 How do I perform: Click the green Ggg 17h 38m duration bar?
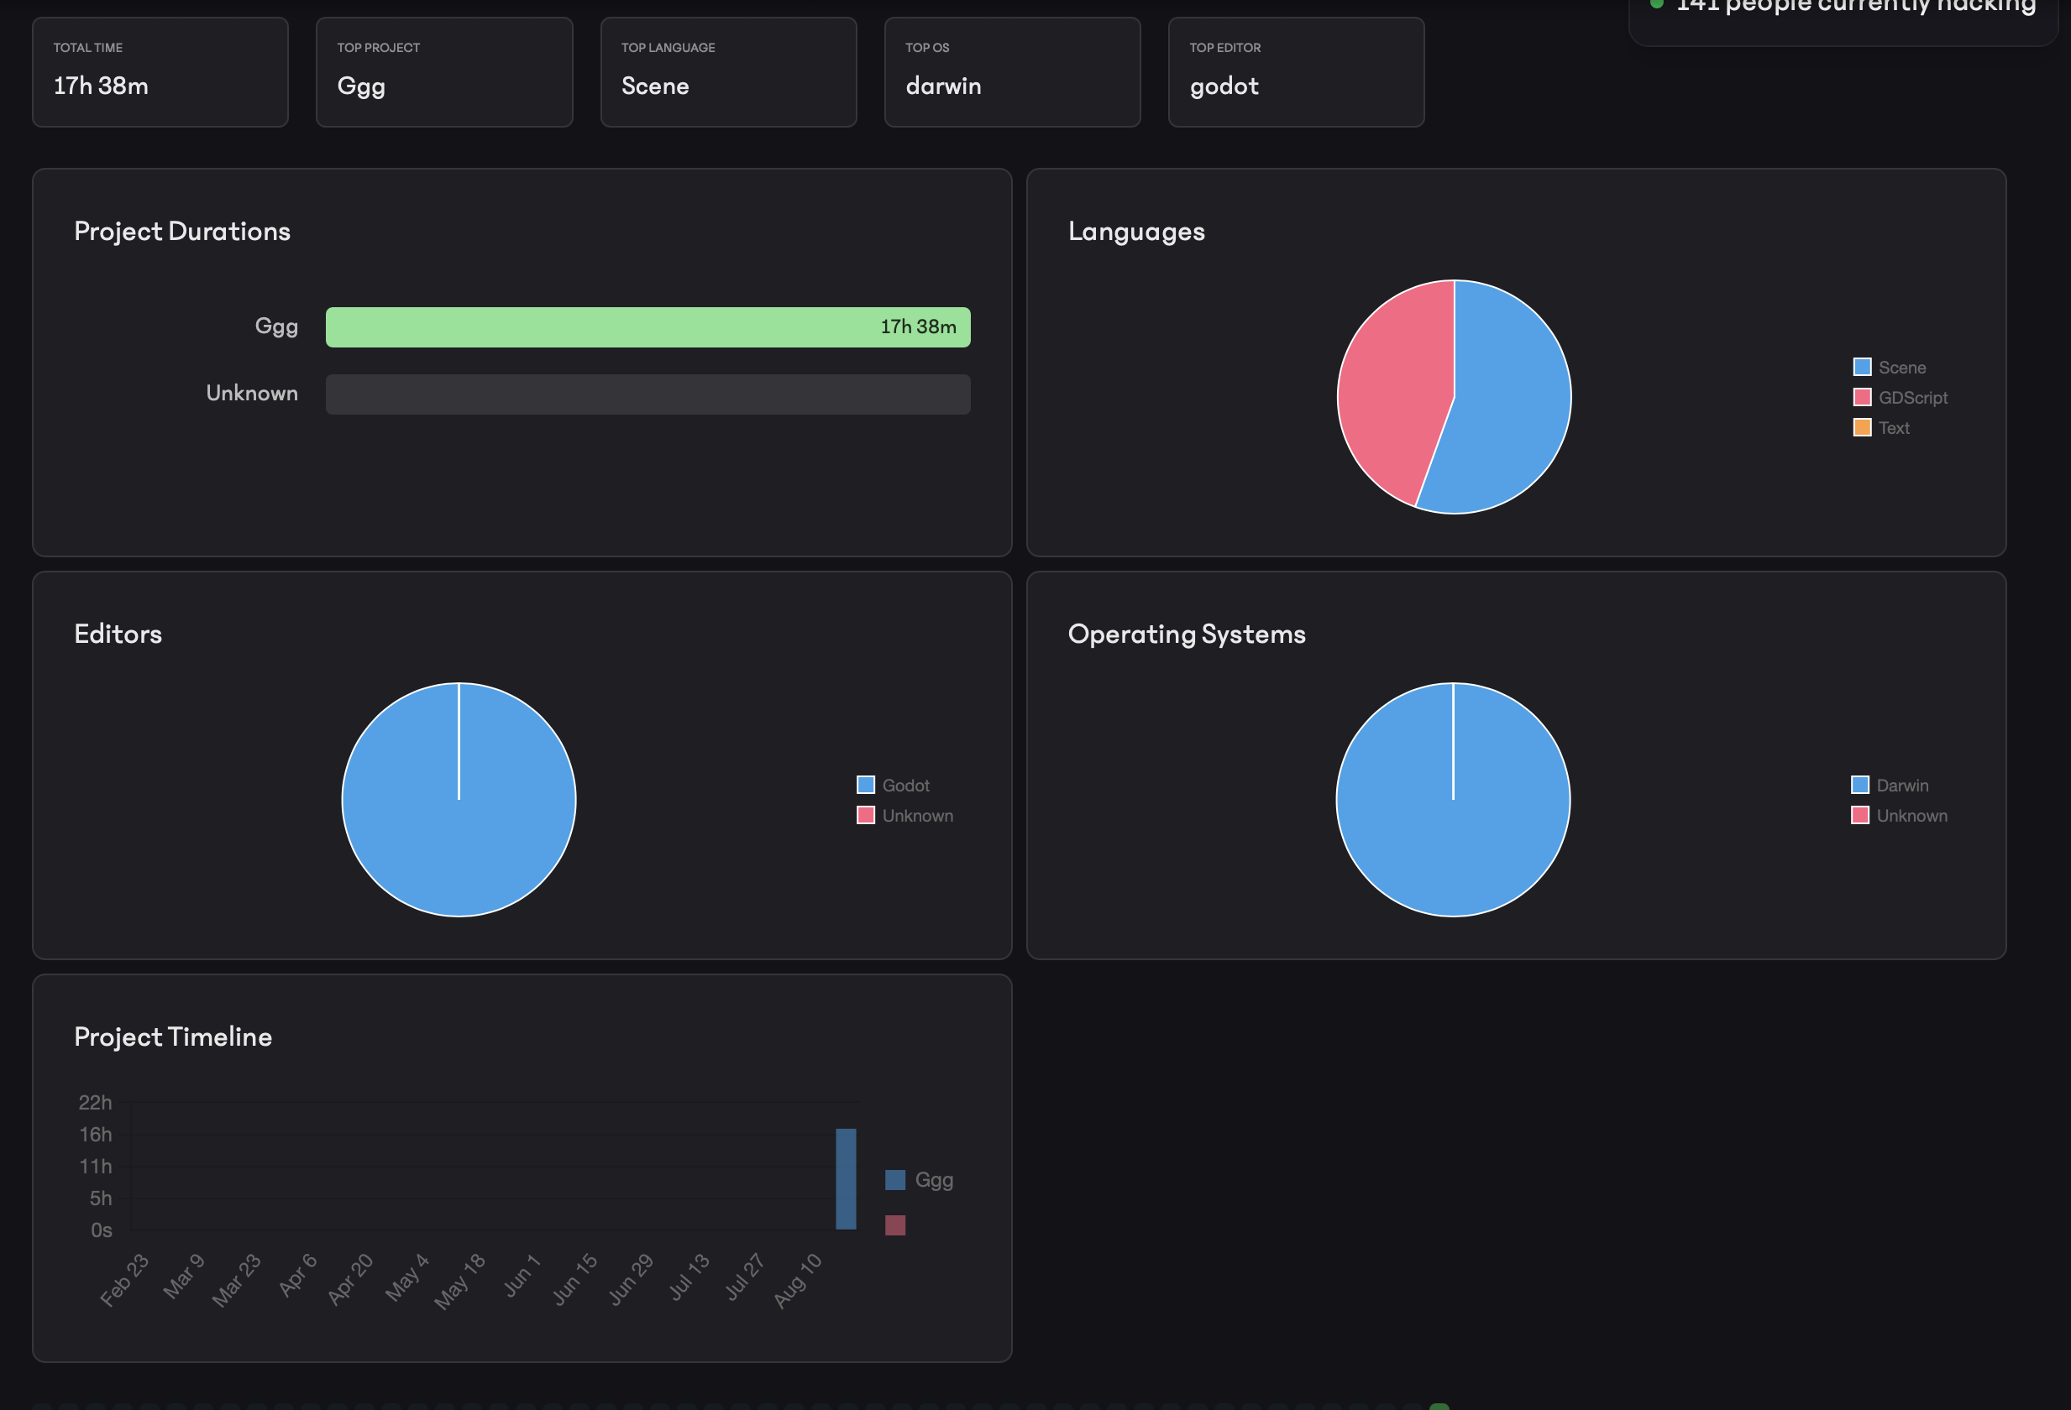tap(647, 326)
